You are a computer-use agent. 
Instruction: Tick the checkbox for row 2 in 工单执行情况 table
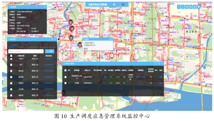[66, 83]
